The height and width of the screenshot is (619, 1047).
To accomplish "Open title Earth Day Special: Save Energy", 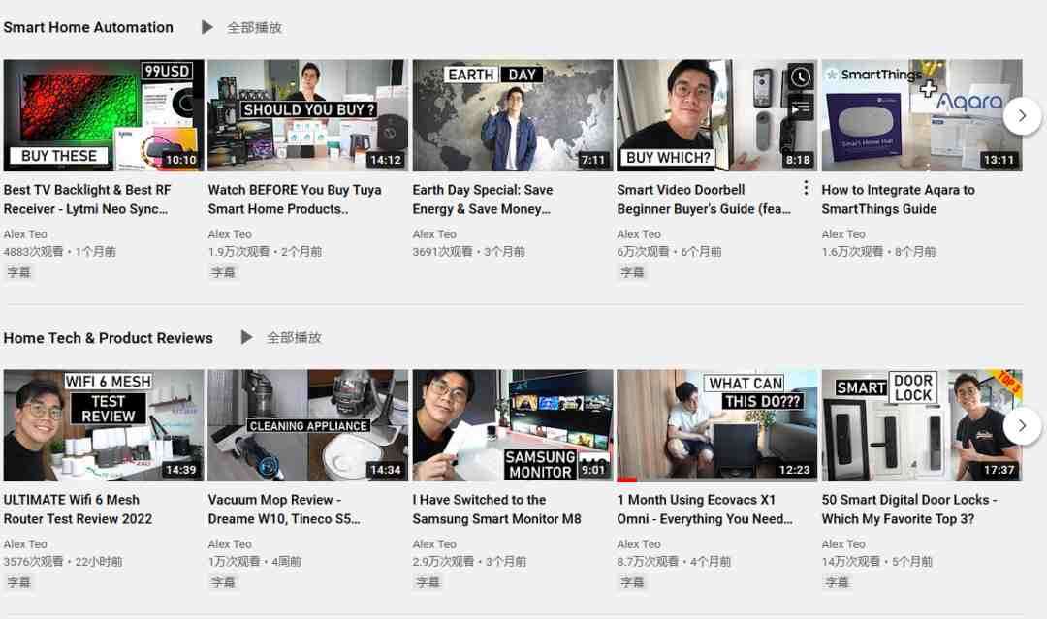I will point(483,200).
